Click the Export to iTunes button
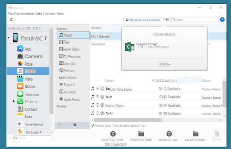This screenshot has width=231, height=149. click(169, 136)
